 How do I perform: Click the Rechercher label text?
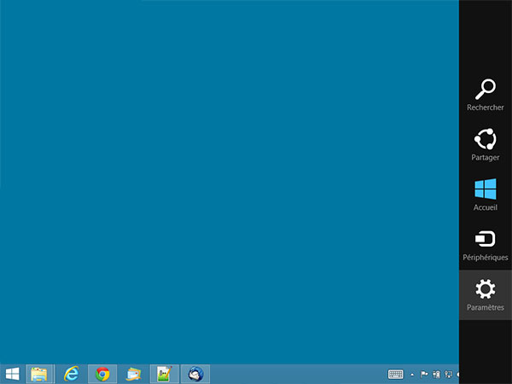click(x=485, y=108)
